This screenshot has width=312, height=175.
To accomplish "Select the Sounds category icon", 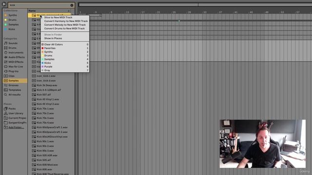I will coord(6,43).
